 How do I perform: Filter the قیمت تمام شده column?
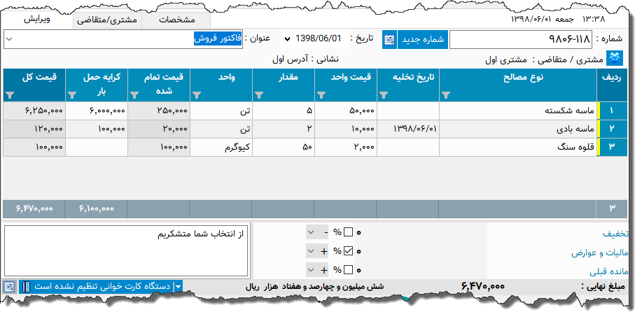134,95
